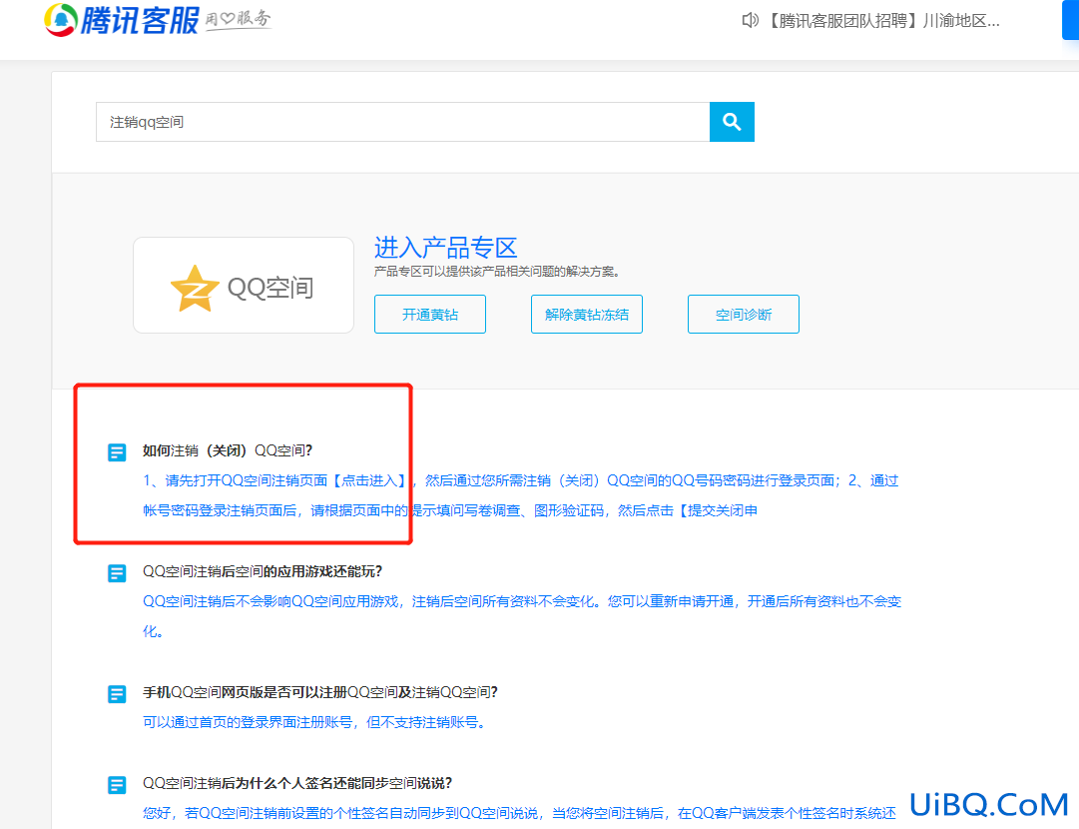Focus the search field containing 注销qq空间
Image resolution: width=1079 pixels, height=829 pixels.
(402, 122)
